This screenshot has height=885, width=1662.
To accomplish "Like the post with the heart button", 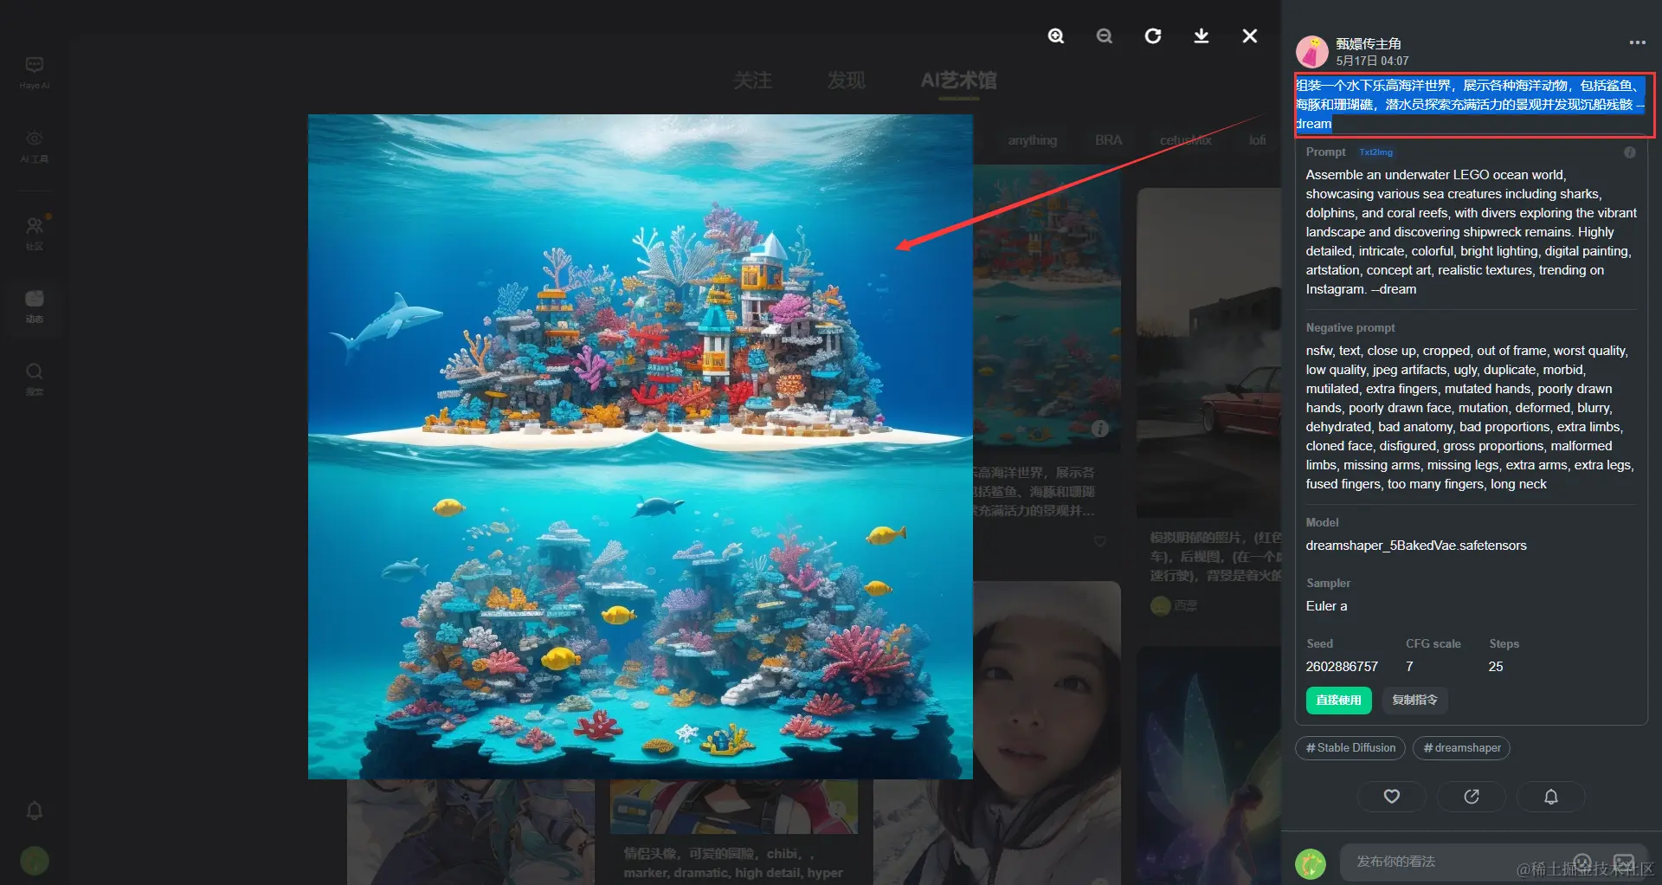I will coord(1392,797).
